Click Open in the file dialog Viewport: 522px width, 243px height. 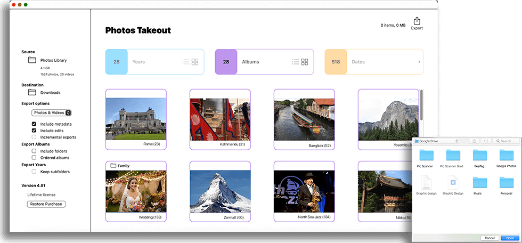click(x=510, y=238)
